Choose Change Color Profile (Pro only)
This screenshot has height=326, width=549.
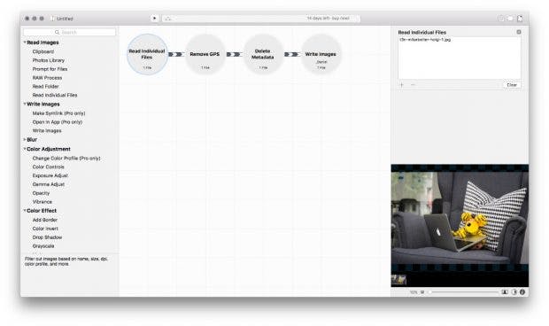point(66,159)
